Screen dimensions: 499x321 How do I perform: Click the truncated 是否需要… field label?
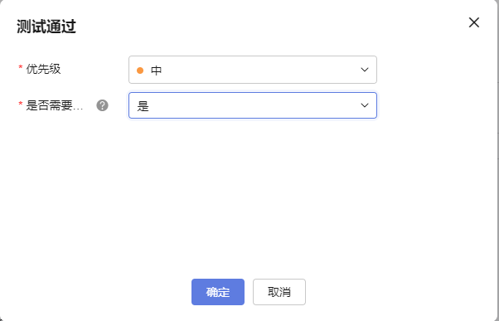coord(55,105)
